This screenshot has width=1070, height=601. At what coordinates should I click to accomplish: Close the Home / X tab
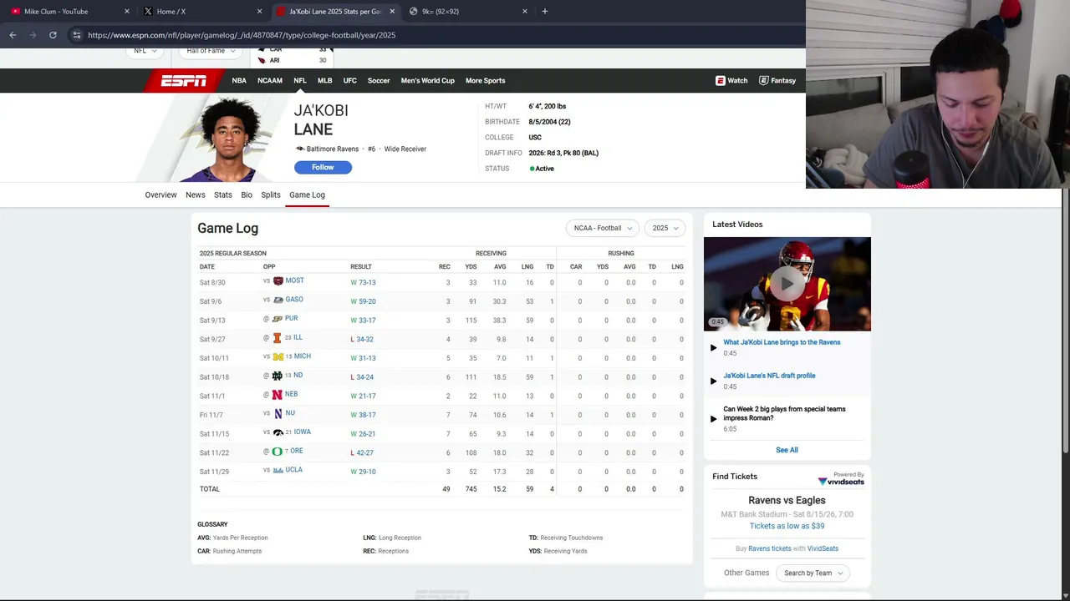point(259,11)
